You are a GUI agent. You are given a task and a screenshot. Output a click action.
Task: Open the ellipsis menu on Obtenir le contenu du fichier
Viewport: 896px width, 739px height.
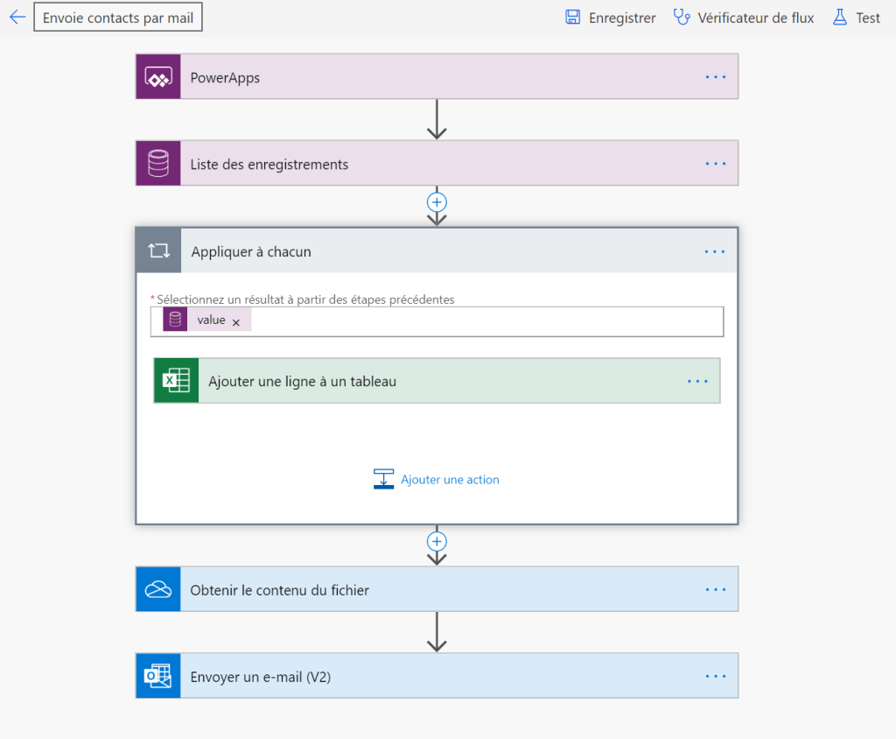tap(716, 588)
